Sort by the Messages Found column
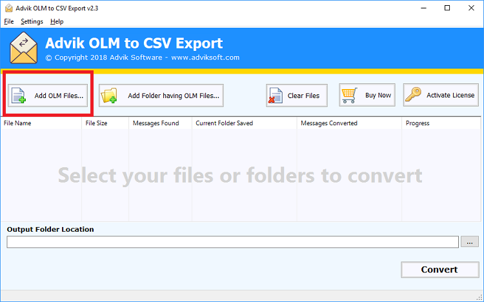Viewport: 484px width, 302px height. tap(160, 123)
